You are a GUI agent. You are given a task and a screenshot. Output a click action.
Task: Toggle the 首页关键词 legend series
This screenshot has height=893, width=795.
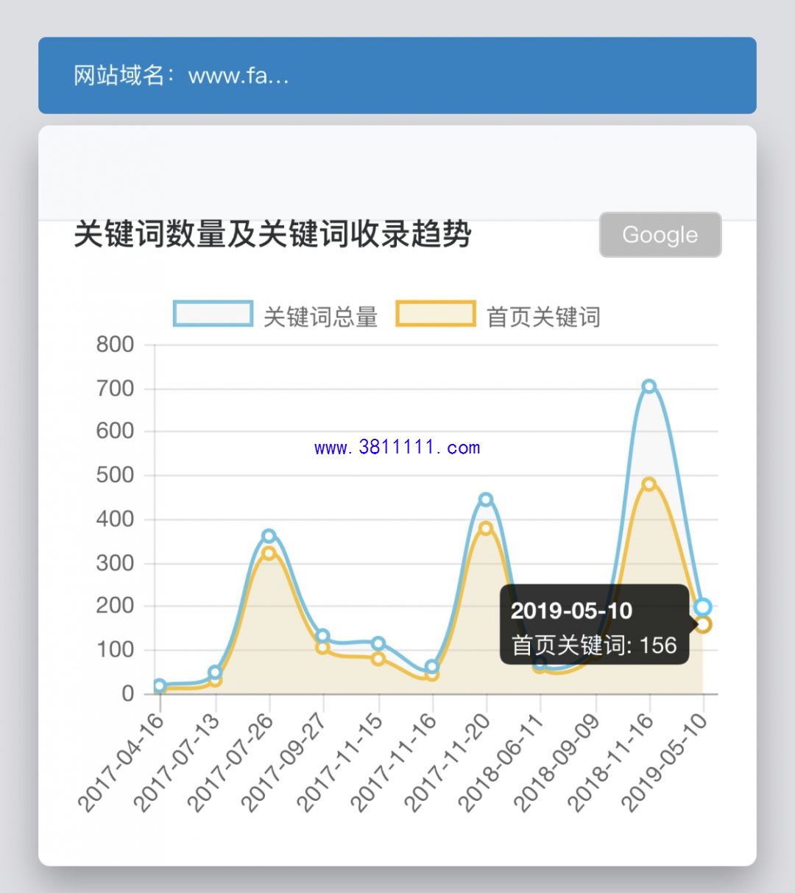coord(498,315)
